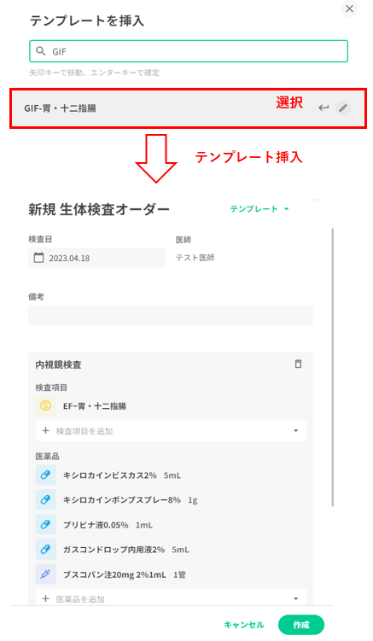Viewport: 373px width, 641px height.
Task: Click the 備考 remarks input field
Action: [x=171, y=315]
